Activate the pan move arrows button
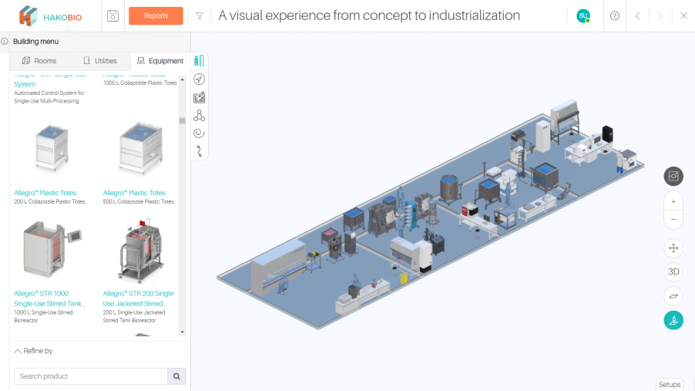 coord(673,248)
